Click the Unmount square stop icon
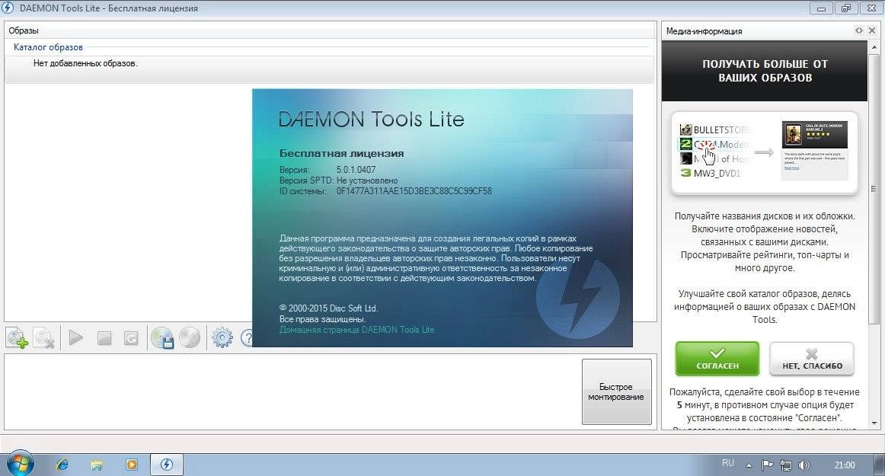The width and height of the screenshot is (885, 476). point(104,338)
